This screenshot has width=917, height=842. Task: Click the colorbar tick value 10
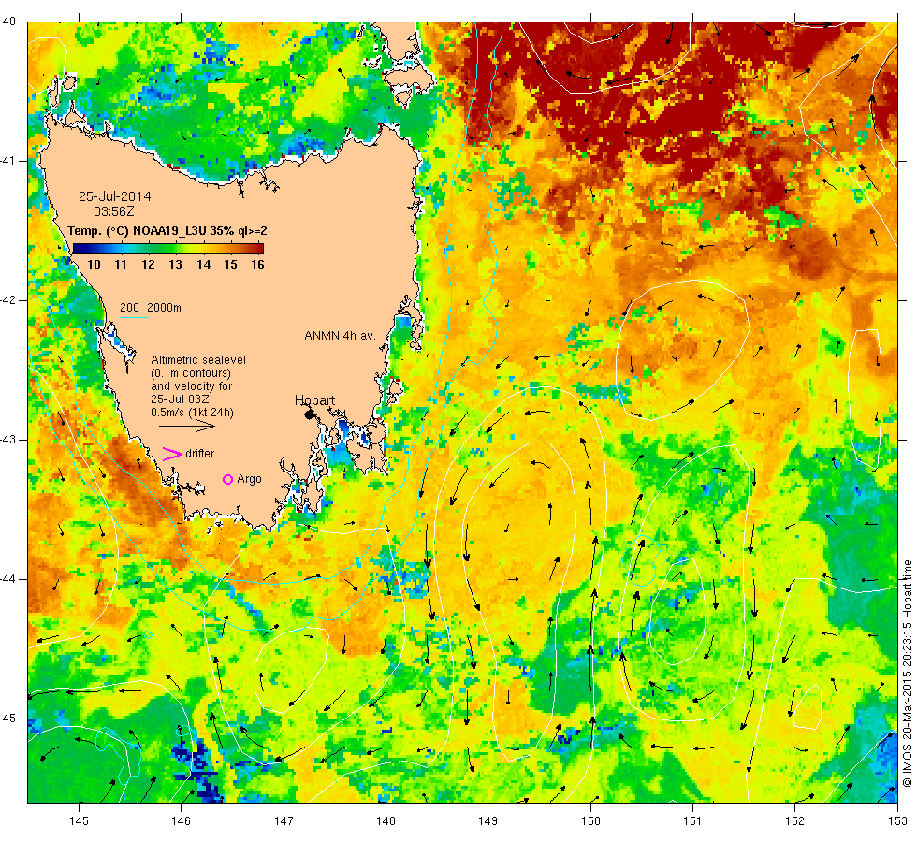click(94, 264)
